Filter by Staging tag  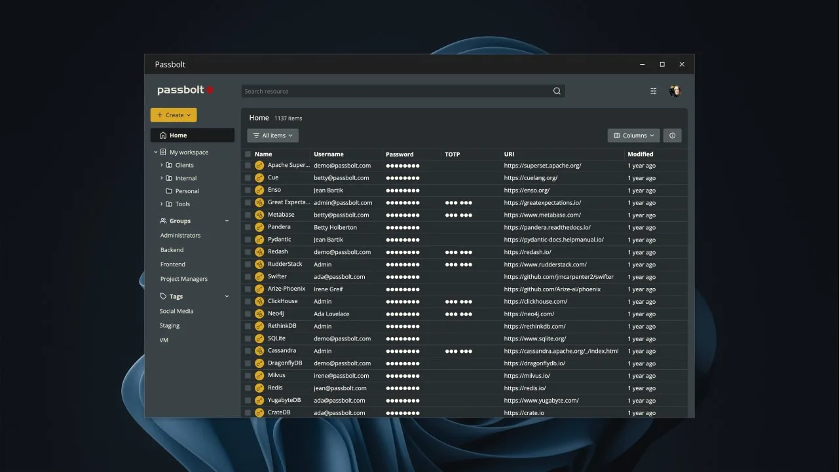click(170, 326)
